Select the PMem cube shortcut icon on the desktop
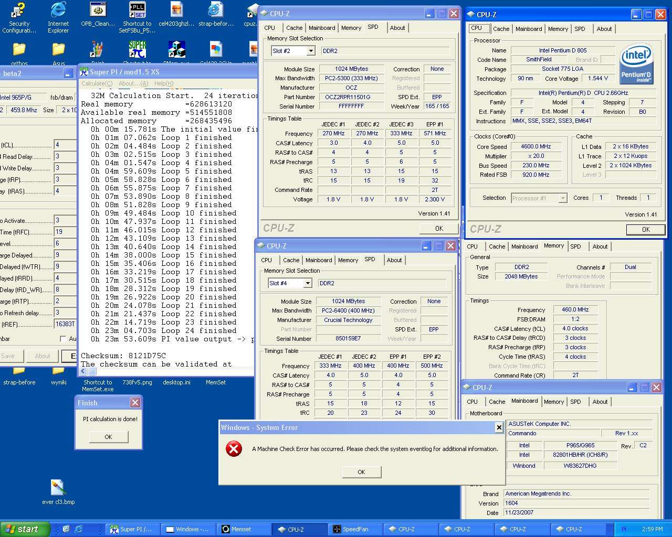672x537 pixels. [176, 49]
